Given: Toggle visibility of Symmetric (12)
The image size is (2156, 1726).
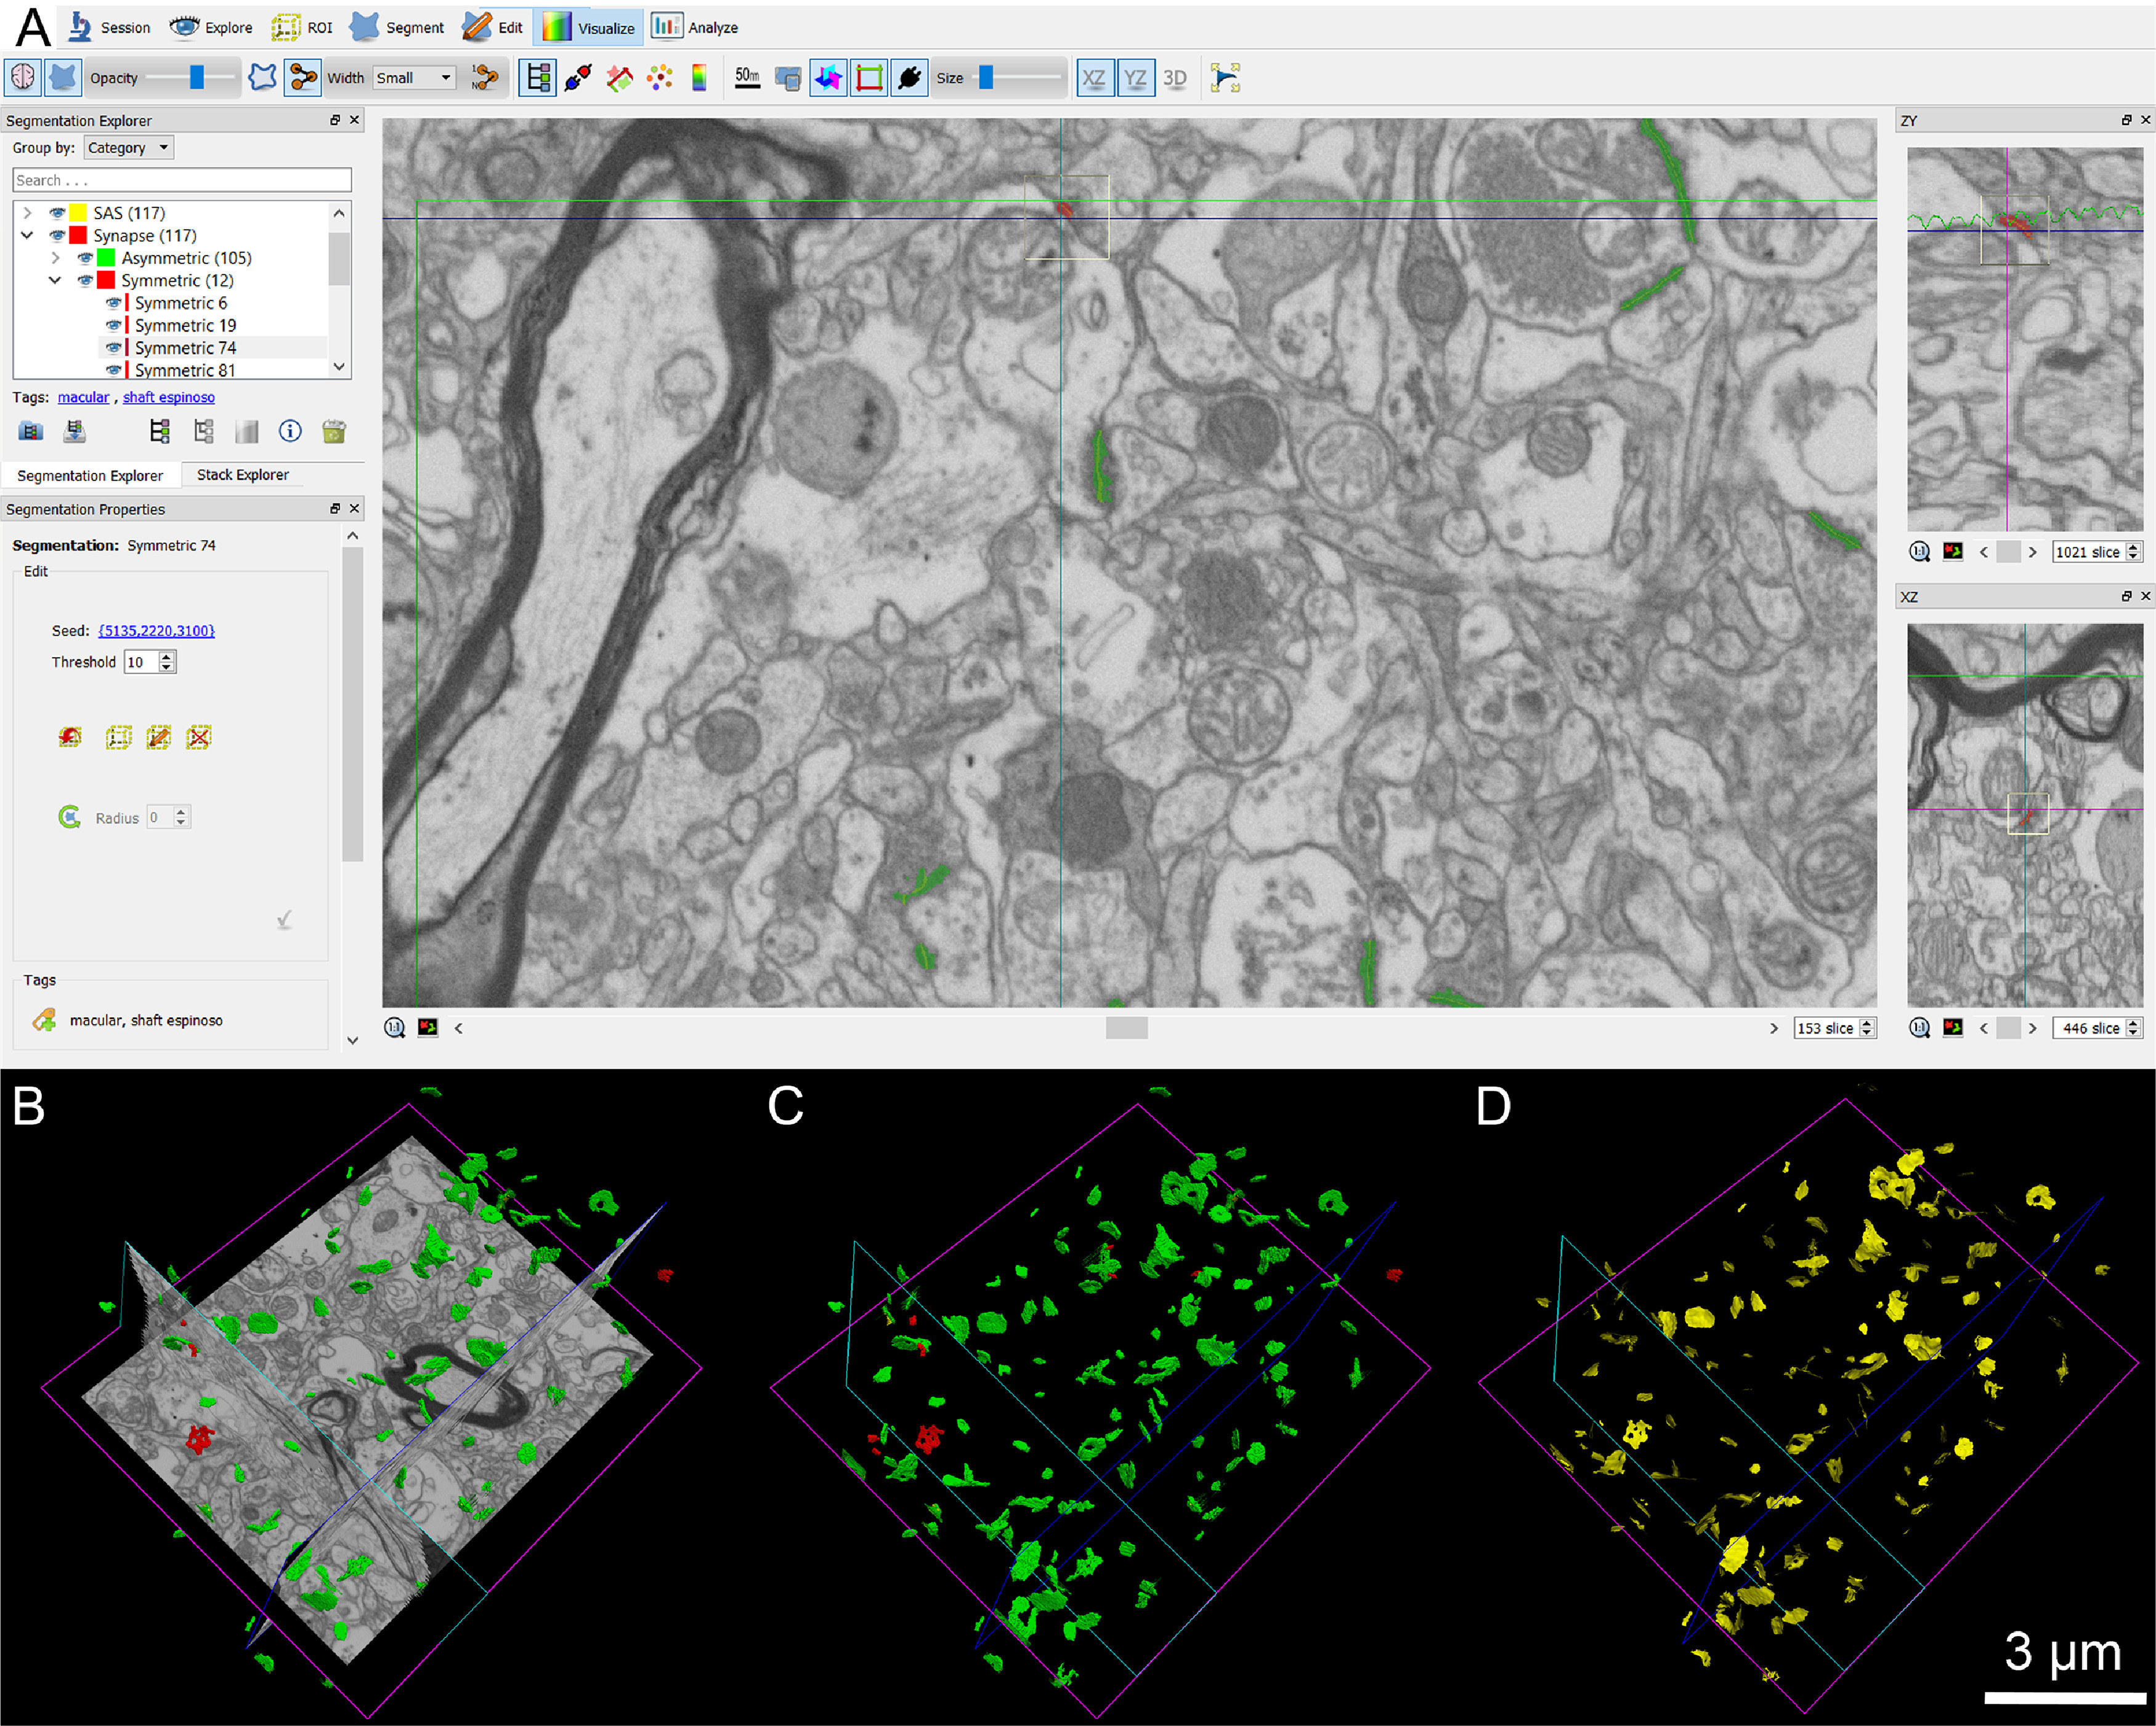Looking at the screenshot, I should [x=86, y=280].
